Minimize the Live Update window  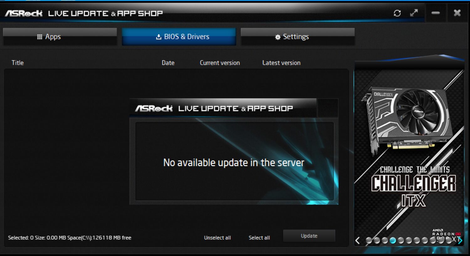coord(436,13)
